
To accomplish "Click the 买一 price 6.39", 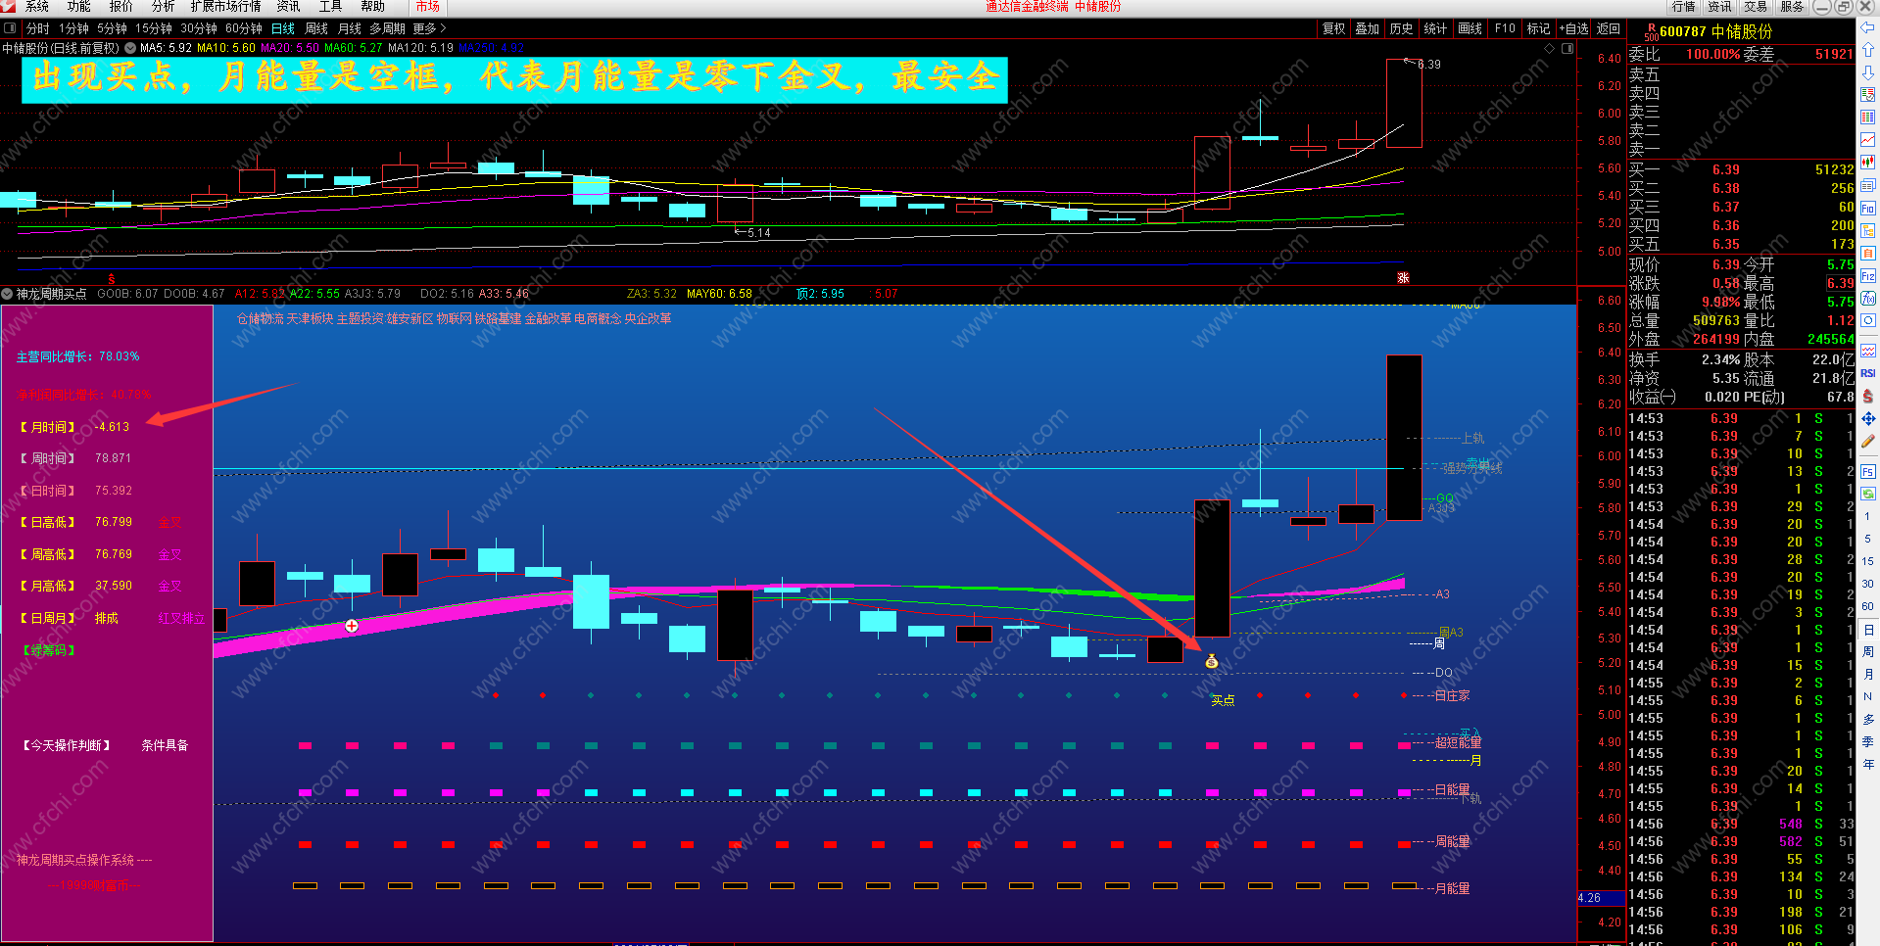I will tap(1726, 169).
